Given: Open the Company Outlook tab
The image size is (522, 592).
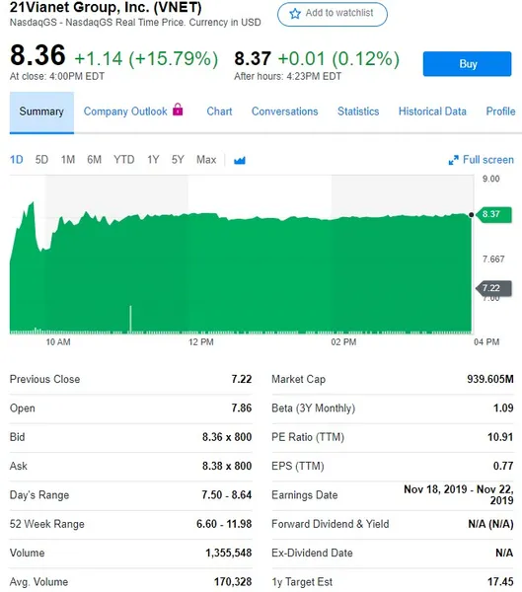Looking at the screenshot, I should [x=125, y=111].
